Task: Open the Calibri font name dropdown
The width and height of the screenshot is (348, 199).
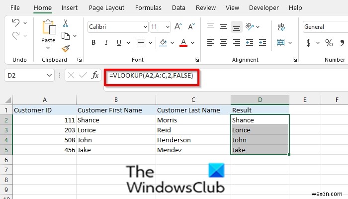Action: [x=145, y=27]
